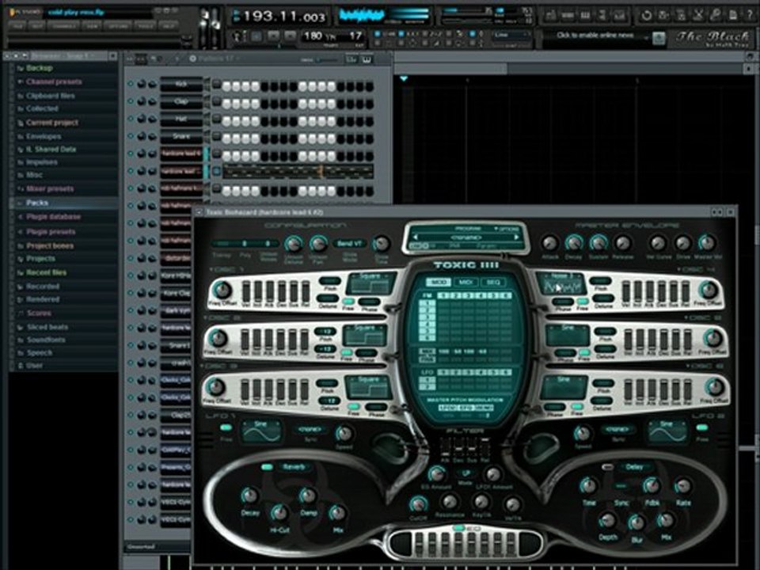The width and height of the screenshot is (760, 570).
Task: Click the Delay Depth knob
Action: tap(606, 521)
